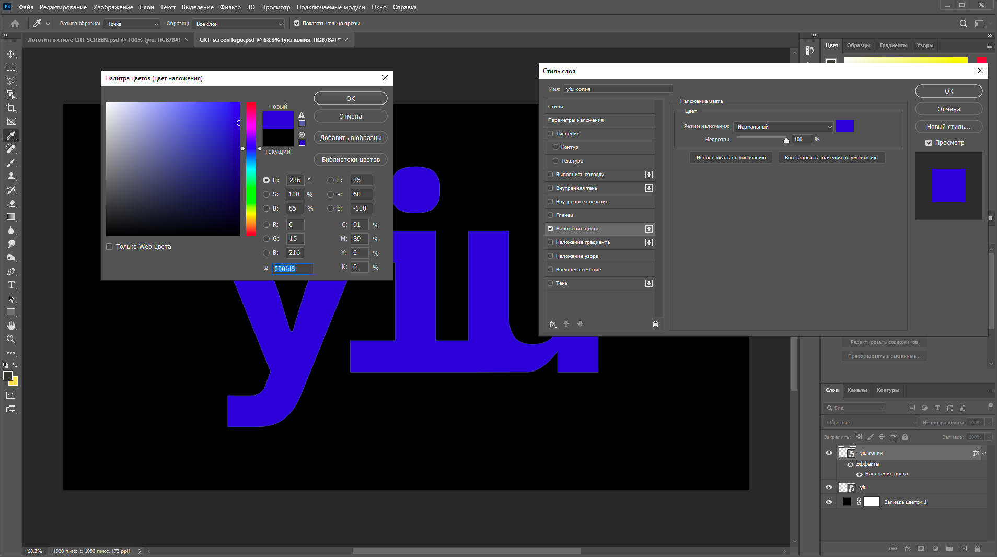Open Библиотеки цветов button
997x557 pixels.
[x=351, y=160]
